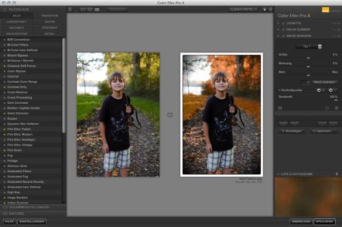The width and height of the screenshot is (342, 227).
Task: Select the side-by-side preview view icon
Action: coord(97,9)
